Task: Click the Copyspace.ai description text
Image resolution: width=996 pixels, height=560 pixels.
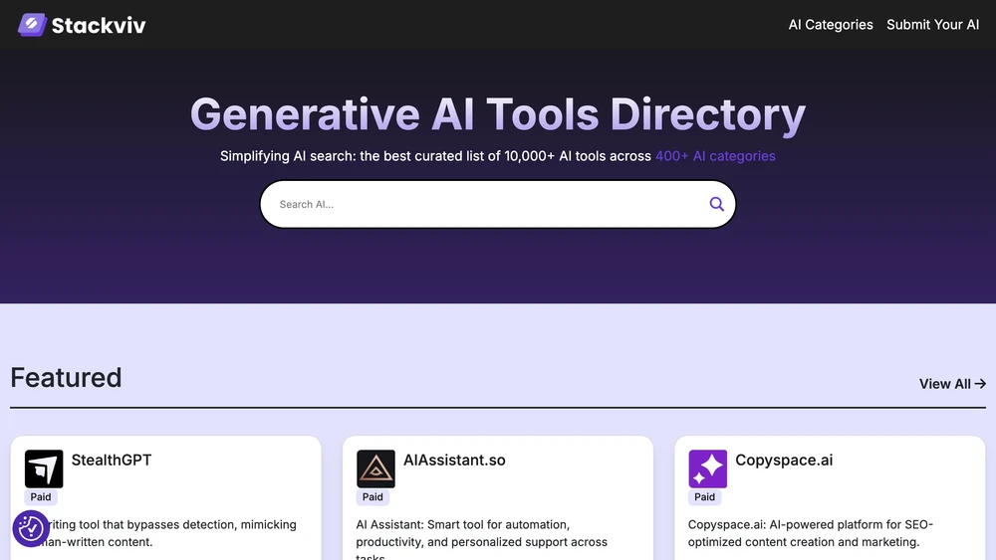Action: 811,533
